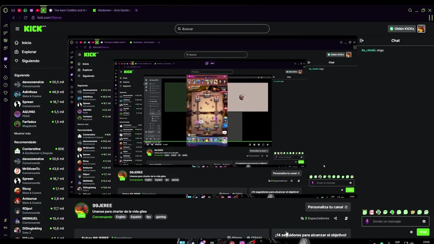Viewport: 434px width, 244px height.
Task: Share the 99JEREE channel
Action: [x=335, y=218]
